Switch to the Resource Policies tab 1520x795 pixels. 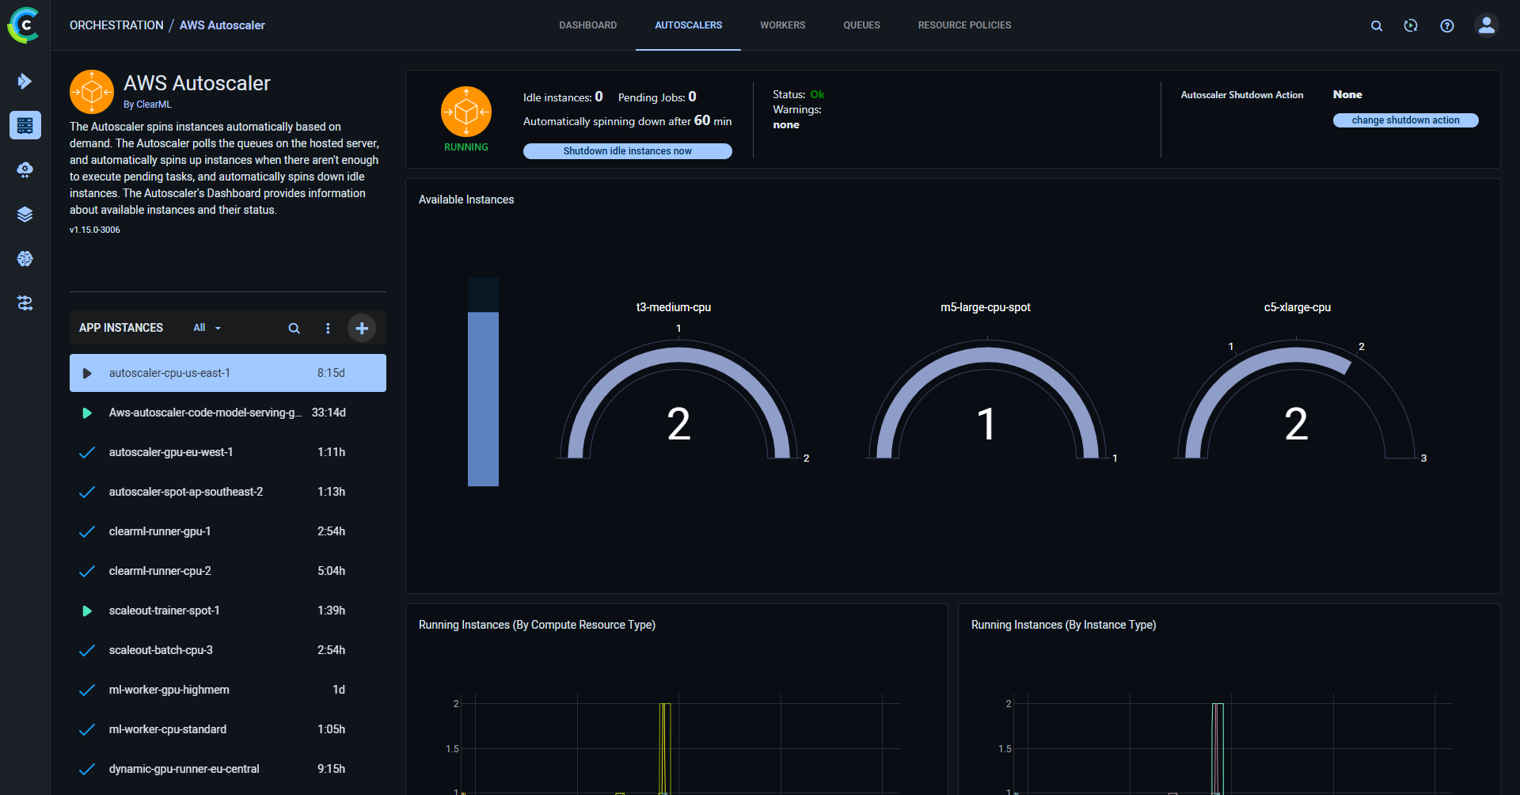coord(964,25)
